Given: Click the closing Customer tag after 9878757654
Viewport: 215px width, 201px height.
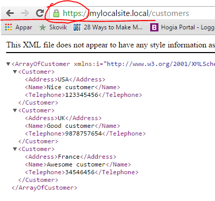Looking at the screenshot, I should pyautogui.click(x=38, y=141).
